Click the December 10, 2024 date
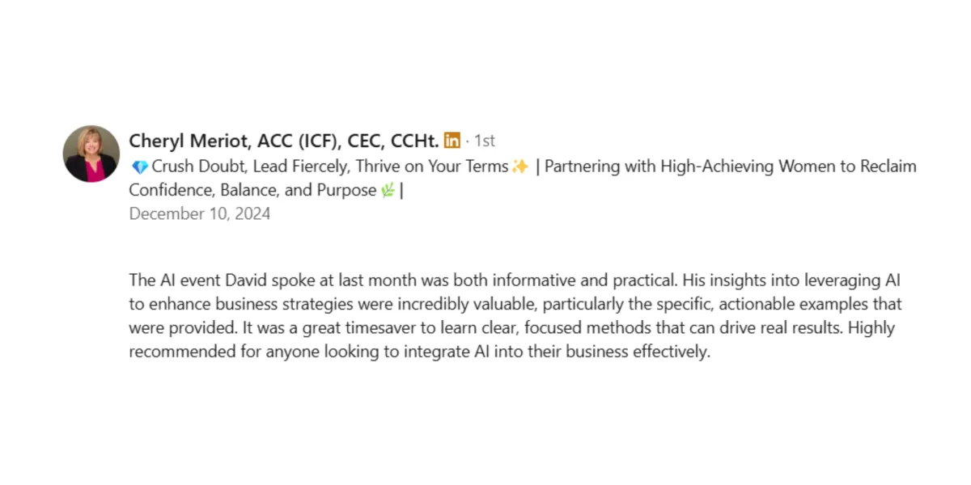Screen dimensions: 971x485 [200, 214]
